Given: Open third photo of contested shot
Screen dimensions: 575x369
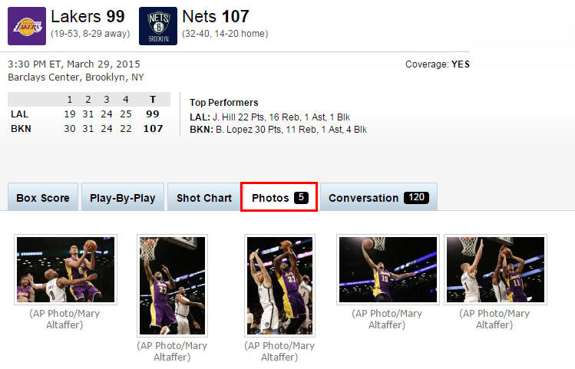Looking at the screenshot, I should pyautogui.click(x=279, y=286).
